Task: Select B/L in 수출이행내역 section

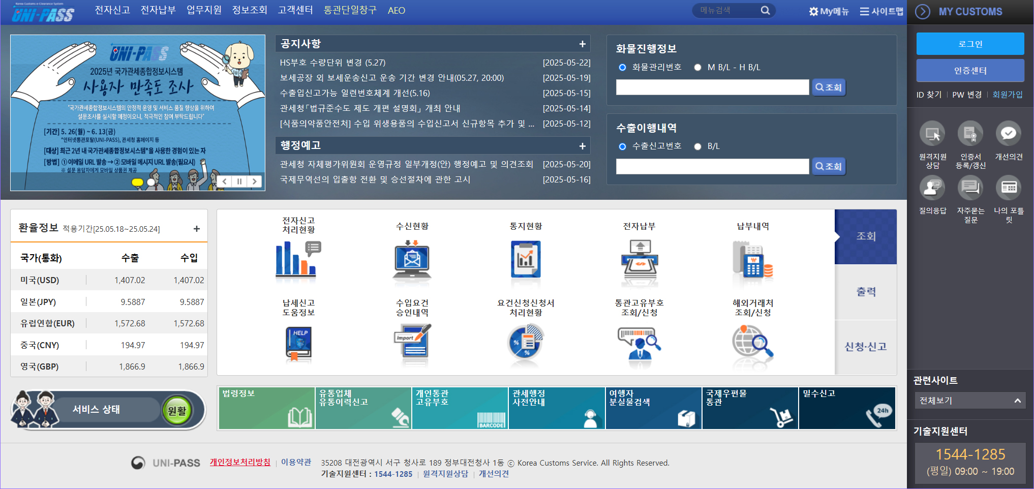Action: 698,146
